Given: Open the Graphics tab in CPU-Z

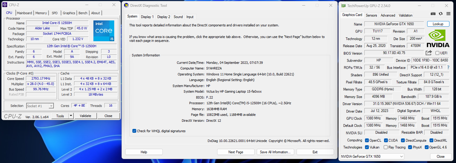Looking at the screenshot, I should tap(69, 13).
